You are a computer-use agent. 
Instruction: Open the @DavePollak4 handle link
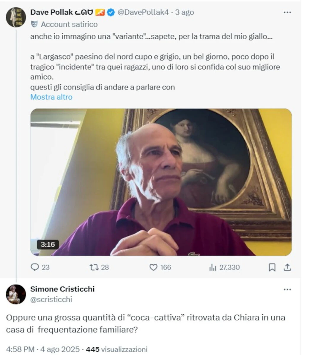[x=143, y=12]
